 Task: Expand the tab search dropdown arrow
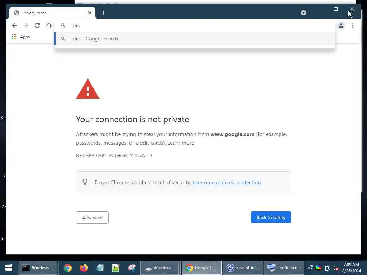[x=303, y=13]
